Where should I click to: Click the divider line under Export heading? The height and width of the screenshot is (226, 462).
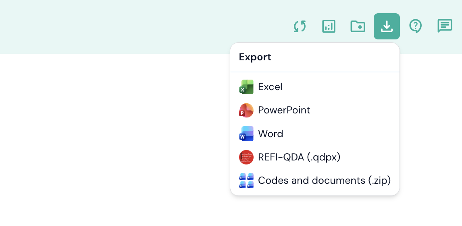pos(314,72)
